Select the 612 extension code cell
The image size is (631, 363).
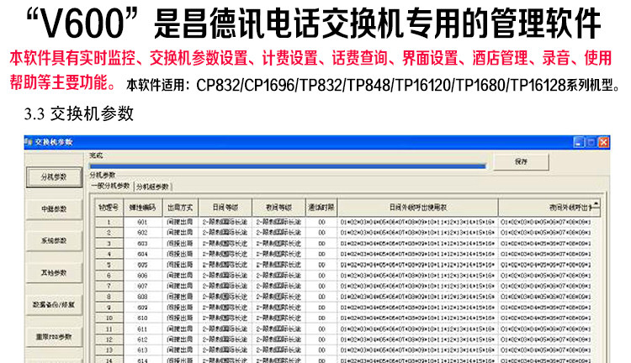click(142, 339)
